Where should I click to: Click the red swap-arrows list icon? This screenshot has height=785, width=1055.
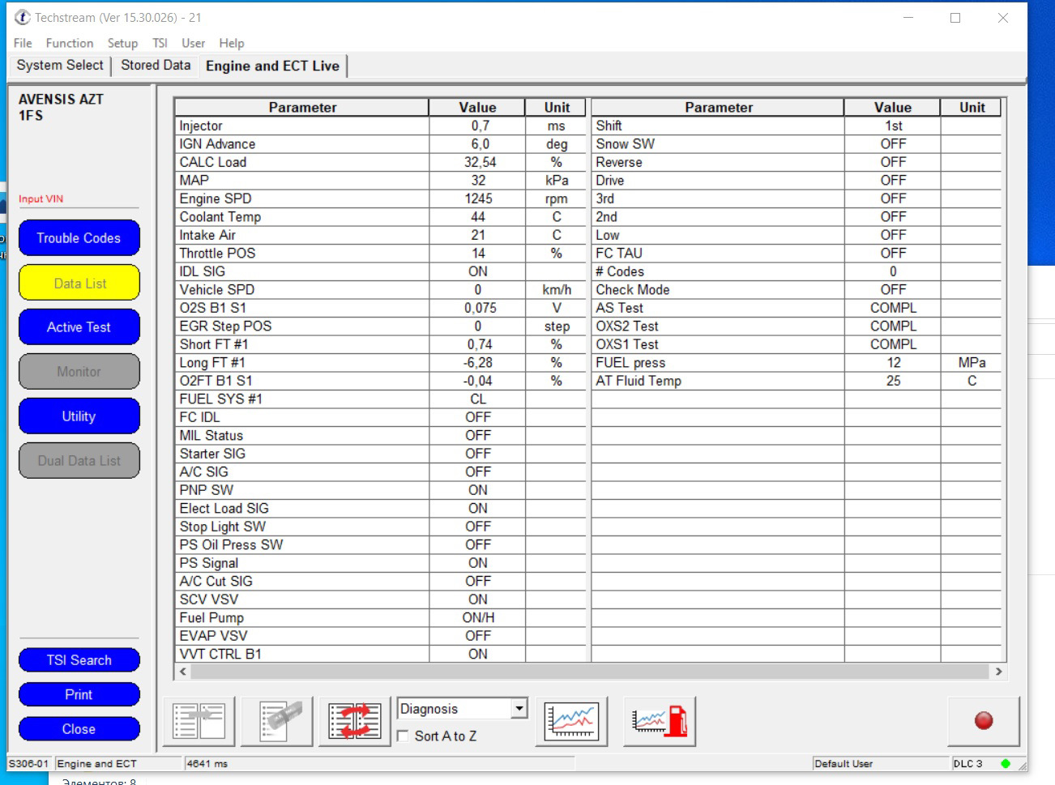(x=355, y=721)
